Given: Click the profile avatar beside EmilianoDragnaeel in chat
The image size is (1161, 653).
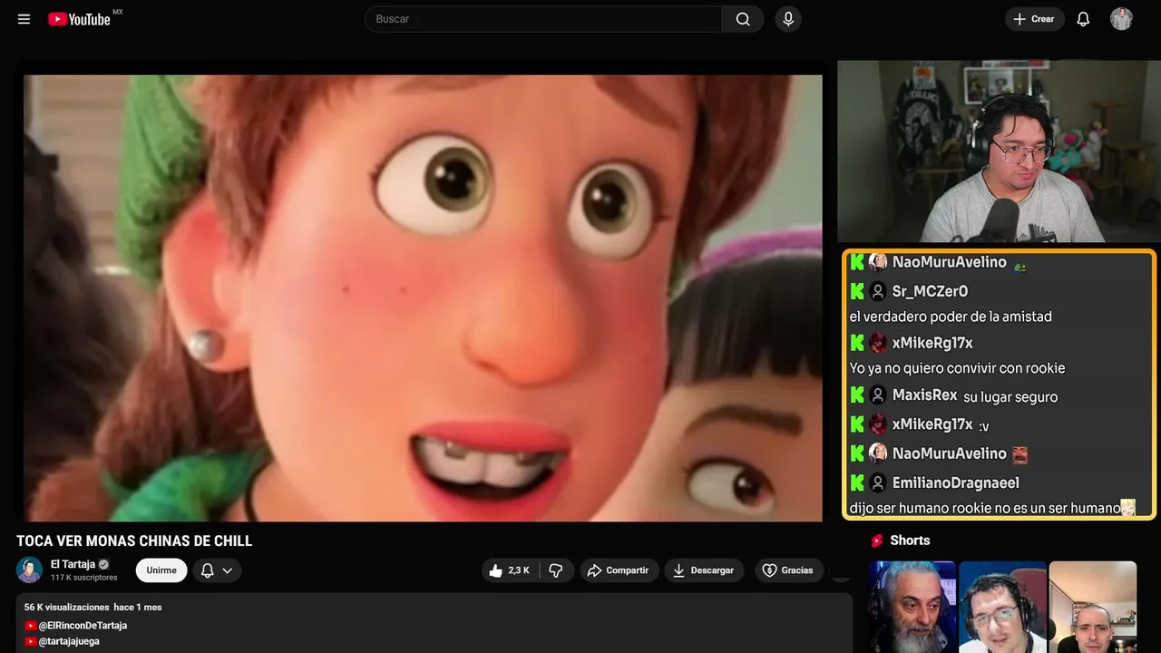Looking at the screenshot, I should point(878,482).
